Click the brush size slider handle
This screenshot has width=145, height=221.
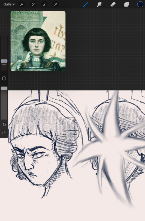tap(4, 61)
